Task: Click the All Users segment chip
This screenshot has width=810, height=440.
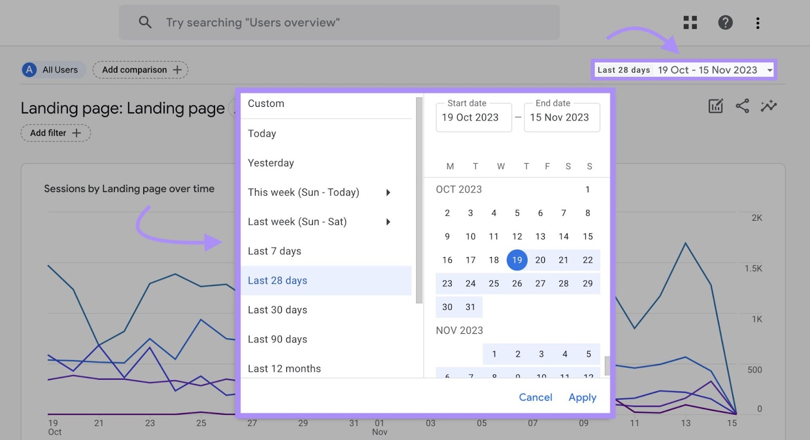Action: point(54,70)
